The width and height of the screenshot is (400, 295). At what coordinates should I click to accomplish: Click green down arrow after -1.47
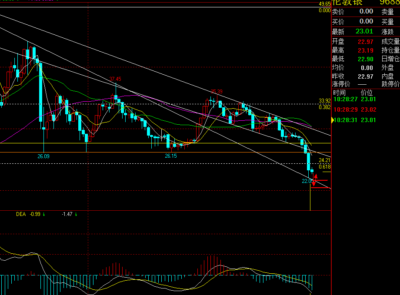point(76,214)
